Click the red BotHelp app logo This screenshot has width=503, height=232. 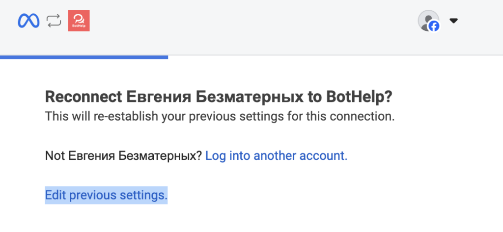(79, 21)
